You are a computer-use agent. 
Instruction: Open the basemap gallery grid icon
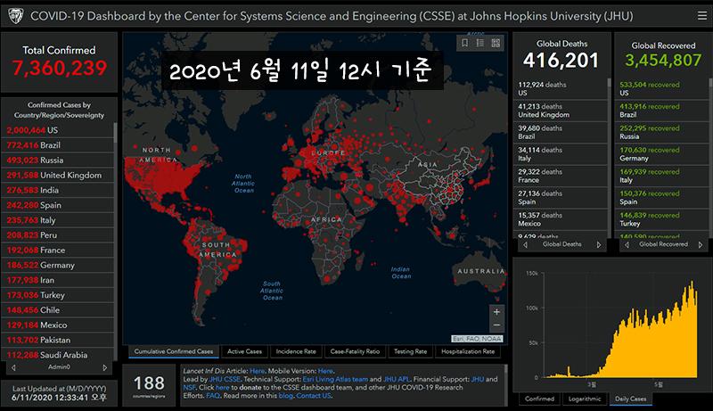pos(496,43)
